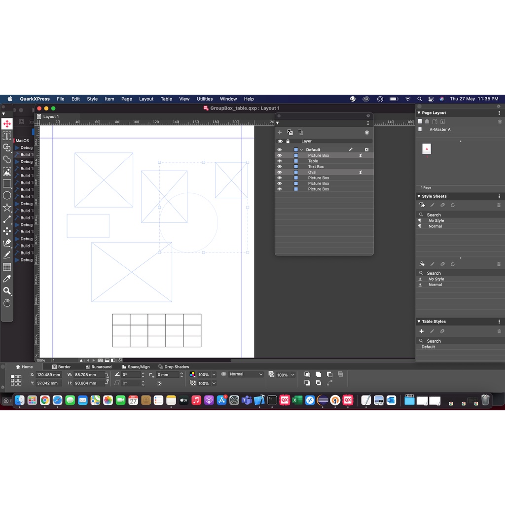Image resolution: width=505 pixels, height=505 pixels.
Task: Select the Pan hand tool
Action: 7,303
